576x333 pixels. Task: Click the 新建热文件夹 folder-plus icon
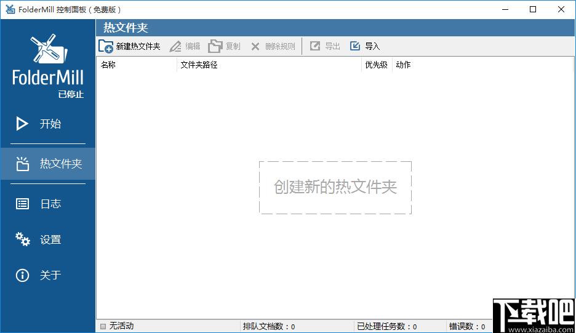coord(106,46)
